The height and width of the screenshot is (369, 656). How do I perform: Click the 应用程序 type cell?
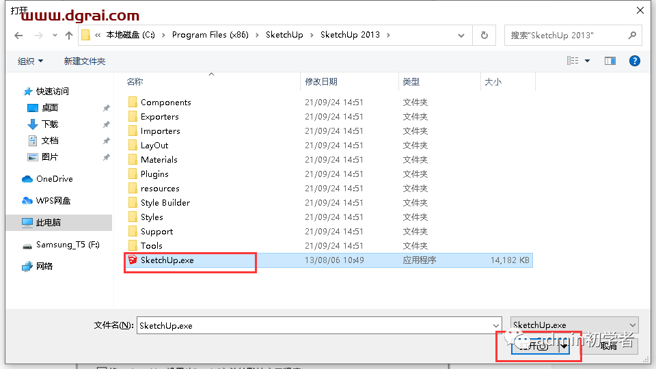click(419, 260)
